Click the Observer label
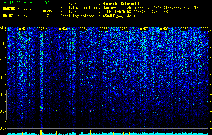This screenshot has width=212, height=135. pyautogui.click(x=68, y=4)
